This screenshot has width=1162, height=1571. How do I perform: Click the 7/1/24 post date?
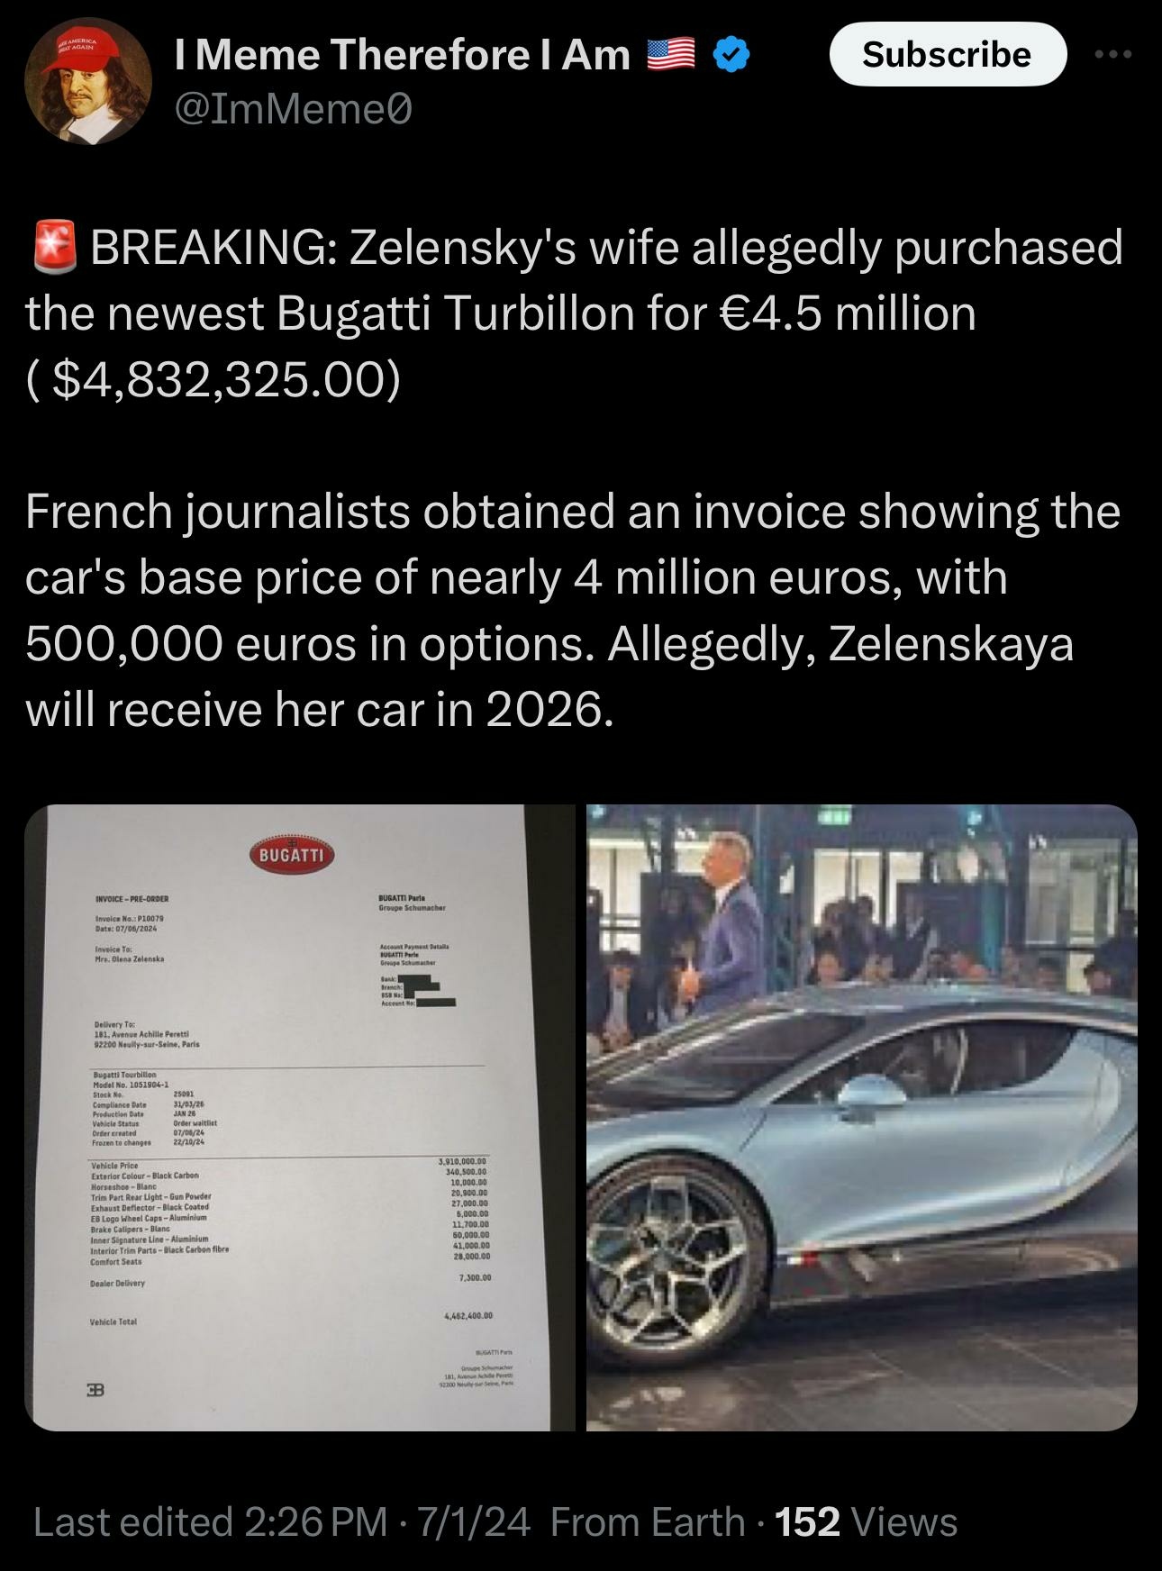click(x=473, y=1522)
